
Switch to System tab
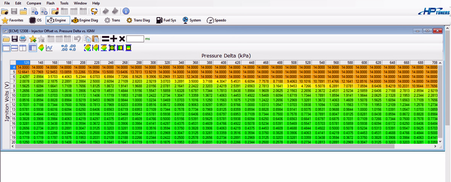(x=192, y=20)
